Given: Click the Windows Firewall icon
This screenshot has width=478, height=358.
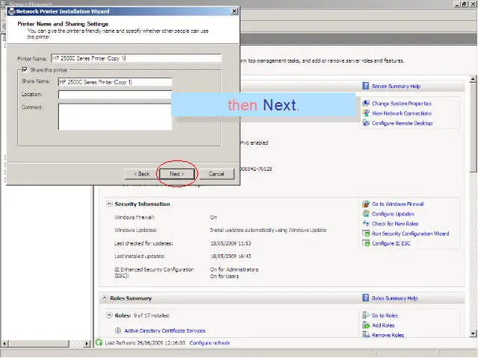Looking at the screenshot, I should click(x=366, y=204).
